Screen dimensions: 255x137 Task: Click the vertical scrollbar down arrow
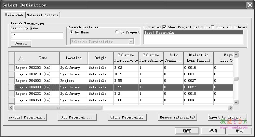click(236, 102)
